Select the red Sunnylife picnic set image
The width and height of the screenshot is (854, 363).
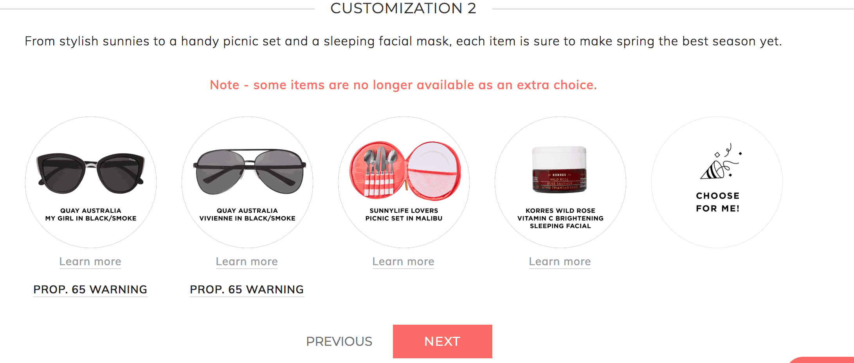tap(405, 171)
